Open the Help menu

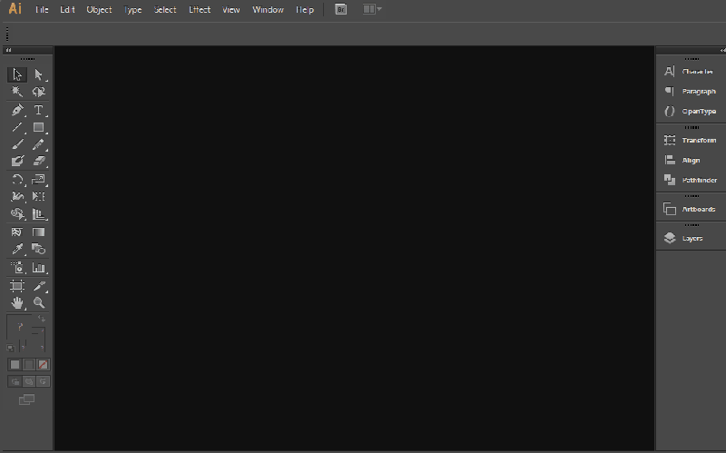(x=305, y=10)
